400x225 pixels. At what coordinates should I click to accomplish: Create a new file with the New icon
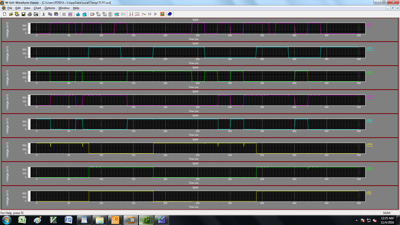(4, 14)
